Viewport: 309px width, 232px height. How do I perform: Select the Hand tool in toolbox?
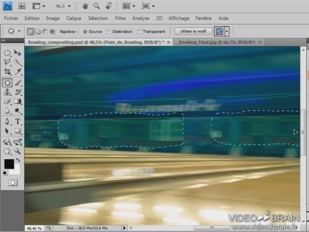[x=7, y=151]
